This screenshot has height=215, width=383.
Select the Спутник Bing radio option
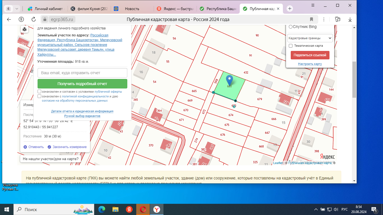pyautogui.click(x=290, y=27)
